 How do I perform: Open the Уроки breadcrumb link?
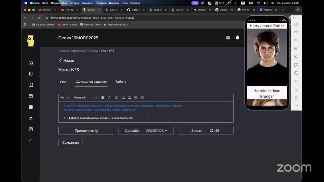(x=93, y=51)
